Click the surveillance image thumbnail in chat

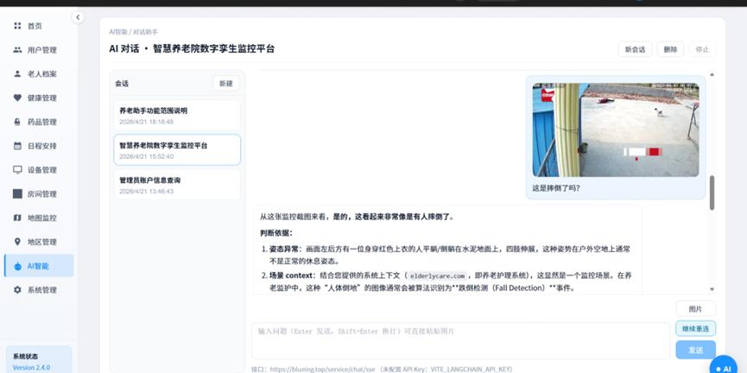pyautogui.click(x=616, y=130)
